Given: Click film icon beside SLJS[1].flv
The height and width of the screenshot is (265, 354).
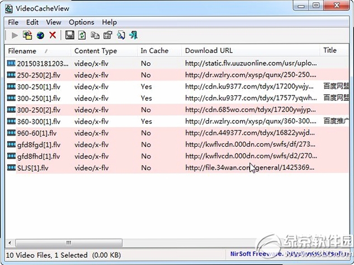Looking at the screenshot, I should 11,168.
